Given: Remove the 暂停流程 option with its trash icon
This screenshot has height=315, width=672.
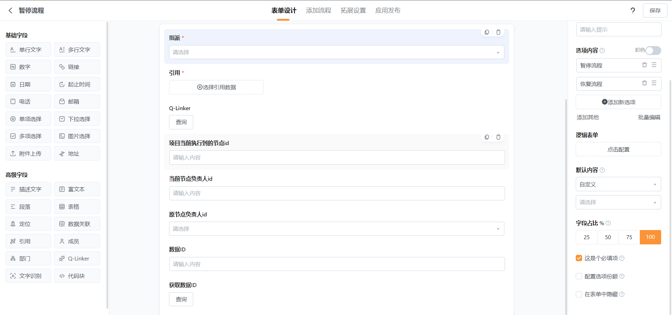Looking at the screenshot, I should pos(644,65).
